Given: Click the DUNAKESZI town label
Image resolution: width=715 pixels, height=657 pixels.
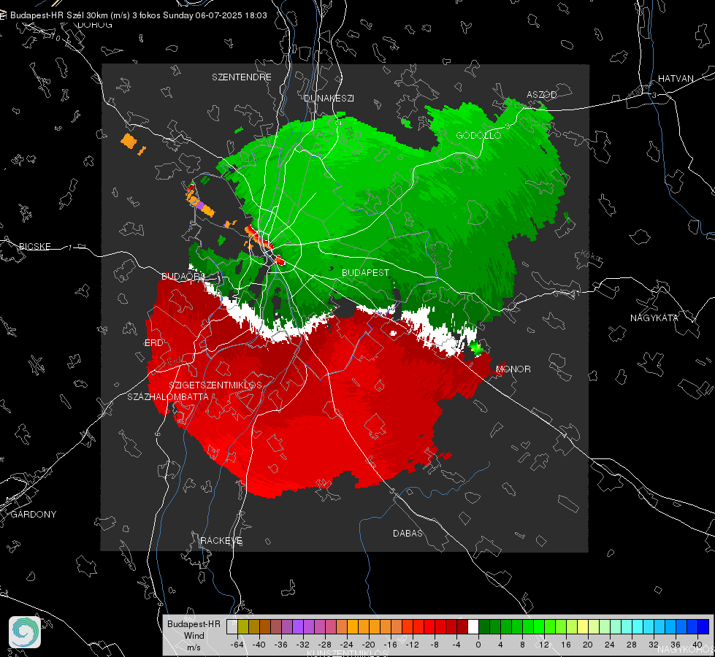Looking at the screenshot, I should pos(329,98).
